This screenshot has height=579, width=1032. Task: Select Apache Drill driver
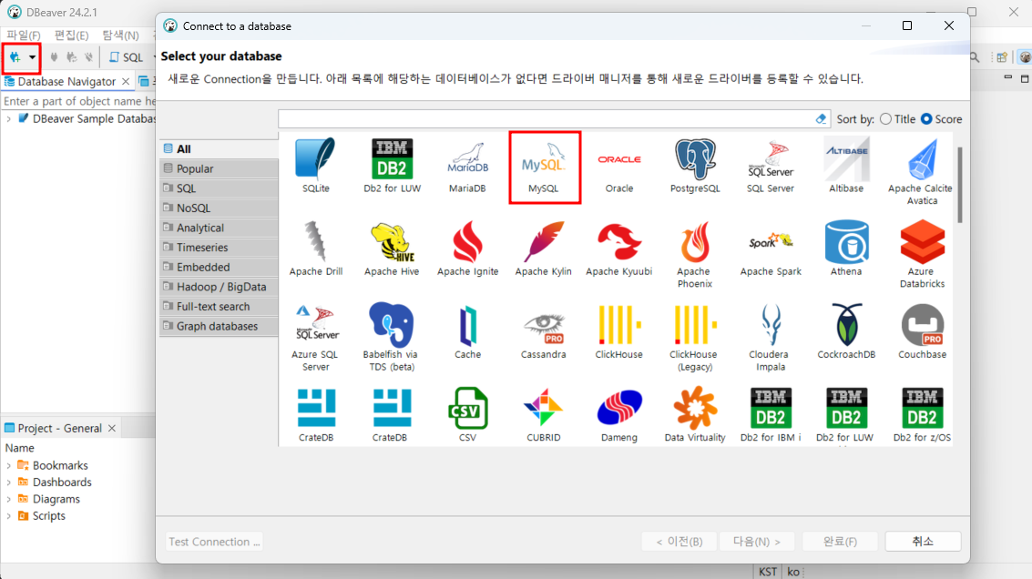(316, 249)
